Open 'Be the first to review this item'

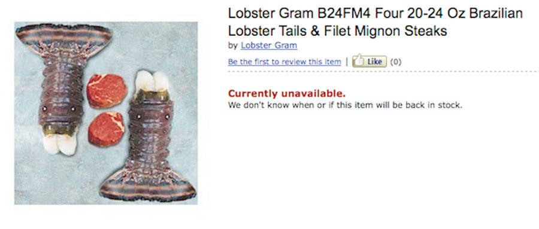pyautogui.click(x=284, y=62)
